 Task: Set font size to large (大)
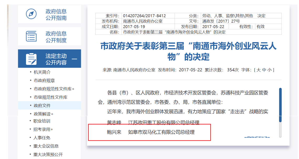[x=258, y=70]
